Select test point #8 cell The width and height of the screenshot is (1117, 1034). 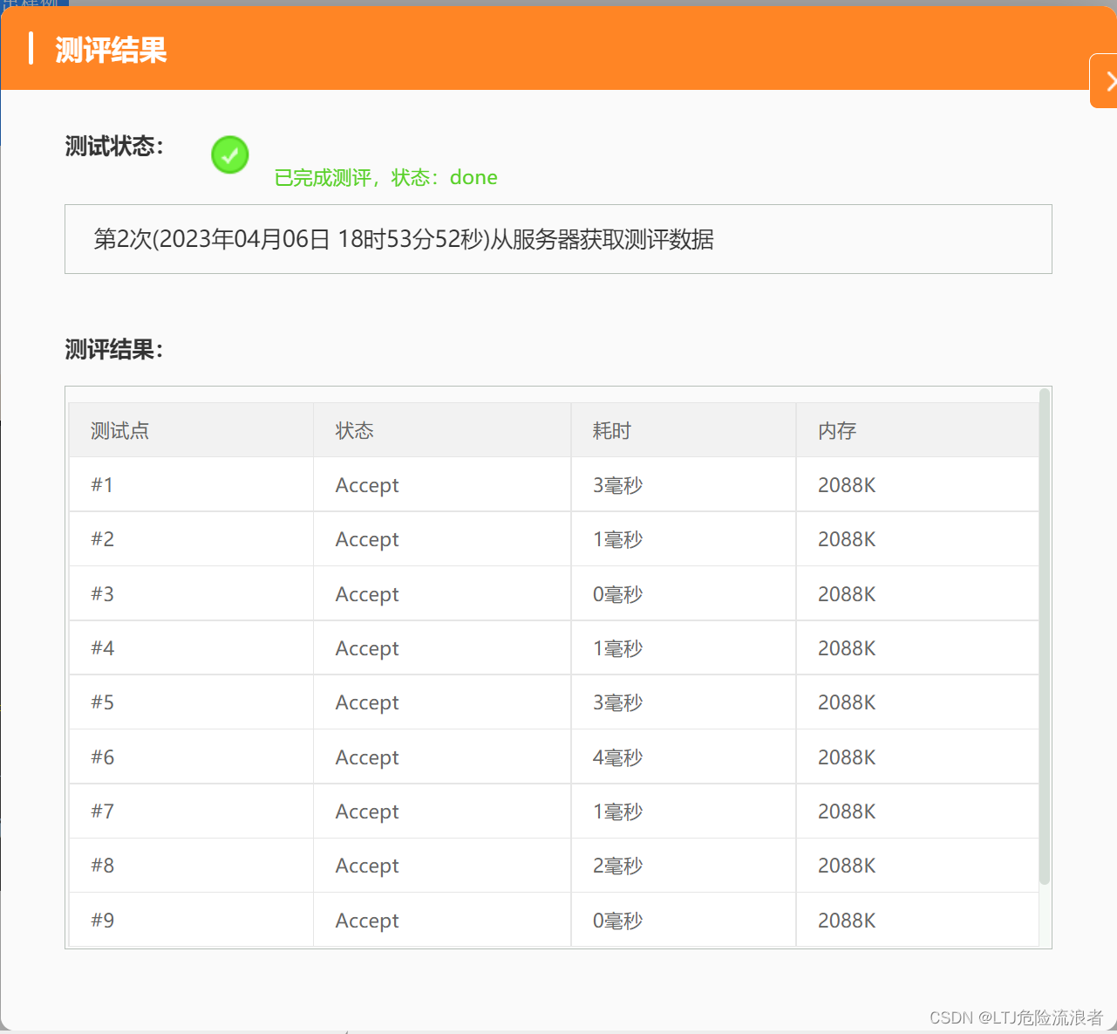click(x=191, y=866)
